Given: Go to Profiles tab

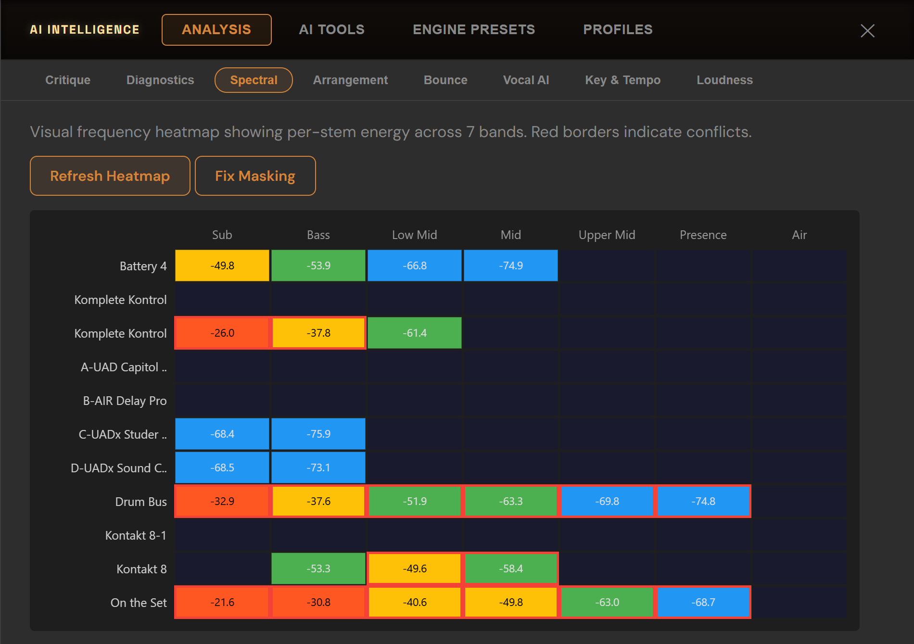Looking at the screenshot, I should click(x=618, y=30).
